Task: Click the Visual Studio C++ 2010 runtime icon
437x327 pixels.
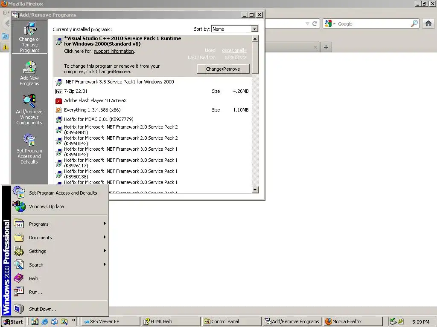Action: tap(59, 41)
